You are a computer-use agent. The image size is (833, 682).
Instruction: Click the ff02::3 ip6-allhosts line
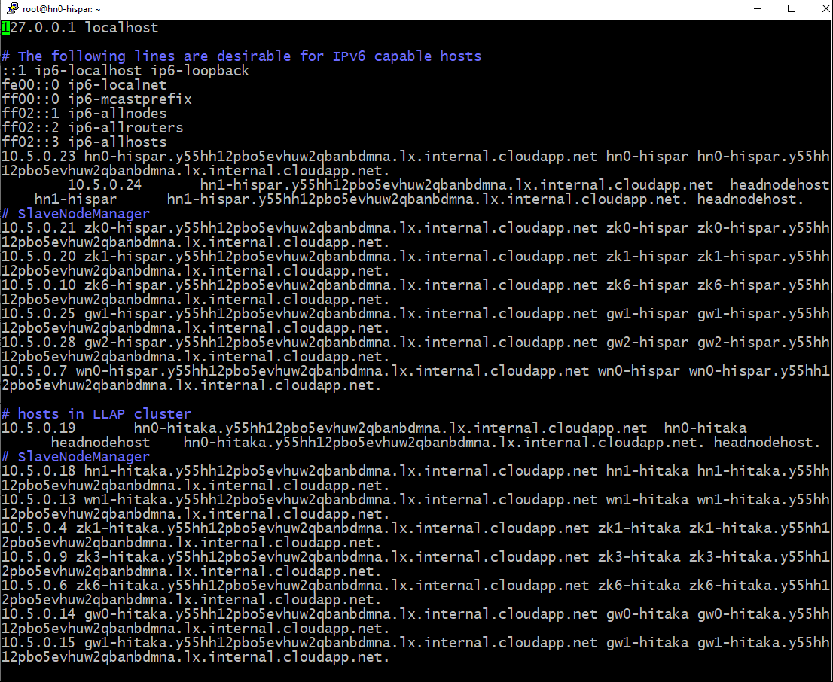tap(84, 142)
